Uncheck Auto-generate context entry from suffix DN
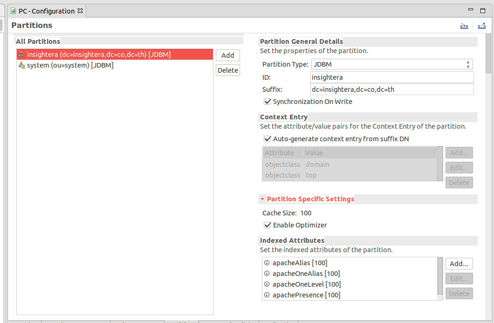The width and height of the screenshot is (494, 323). point(268,138)
